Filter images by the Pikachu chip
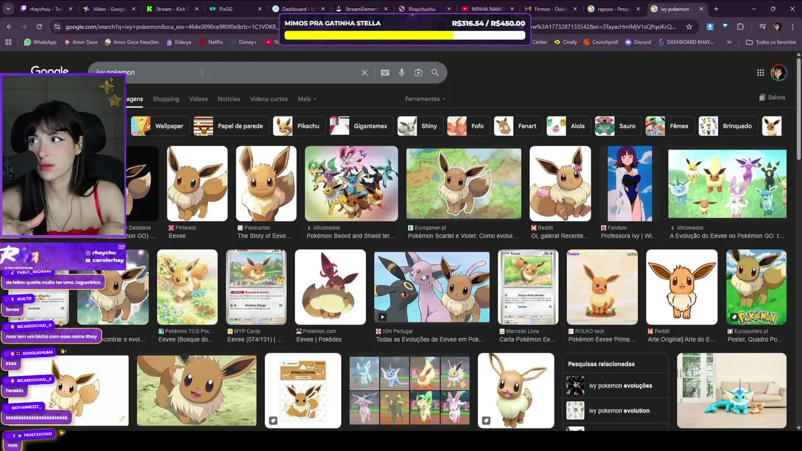This screenshot has height=451, width=802. pyautogui.click(x=298, y=126)
